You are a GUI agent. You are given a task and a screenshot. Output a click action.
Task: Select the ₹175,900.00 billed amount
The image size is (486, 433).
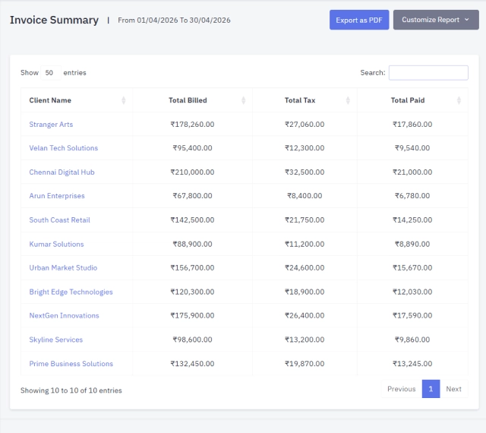tap(192, 315)
